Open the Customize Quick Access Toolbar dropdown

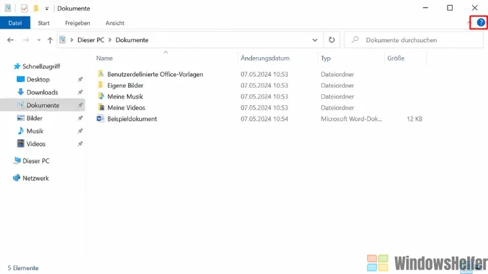[47, 8]
